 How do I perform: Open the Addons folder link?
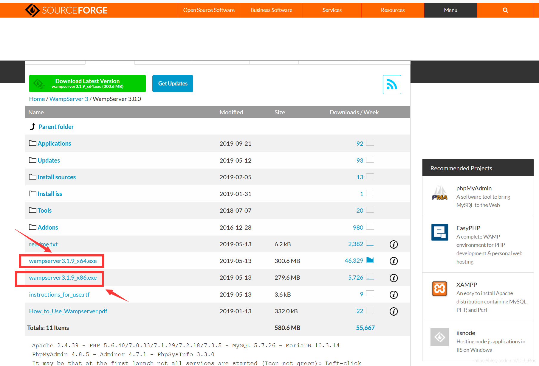pyautogui.click(x=48, y=228)
